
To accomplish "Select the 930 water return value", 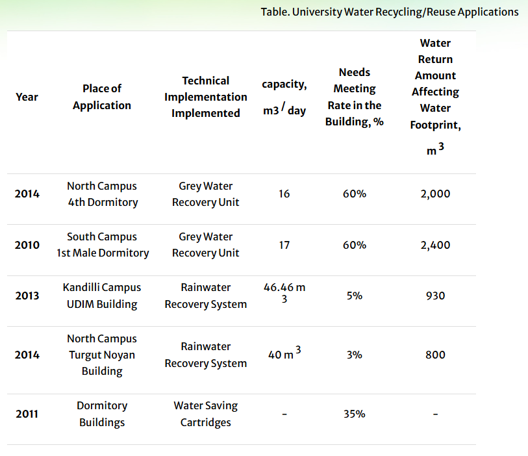I will 435,296.
